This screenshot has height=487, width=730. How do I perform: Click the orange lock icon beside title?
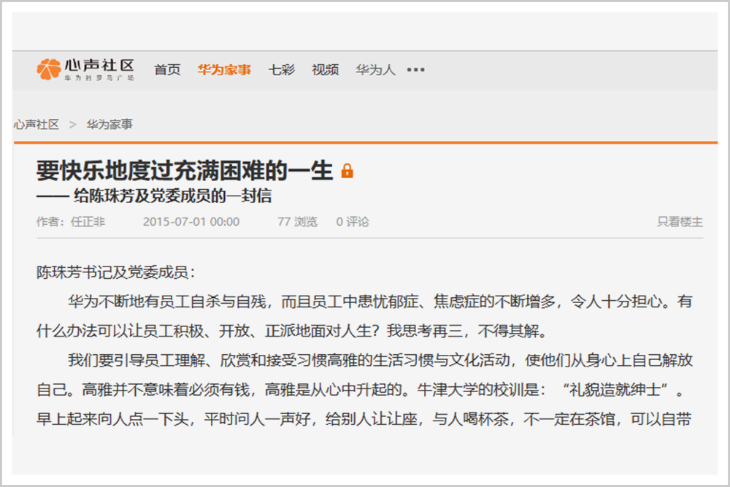tap(347, 171)
